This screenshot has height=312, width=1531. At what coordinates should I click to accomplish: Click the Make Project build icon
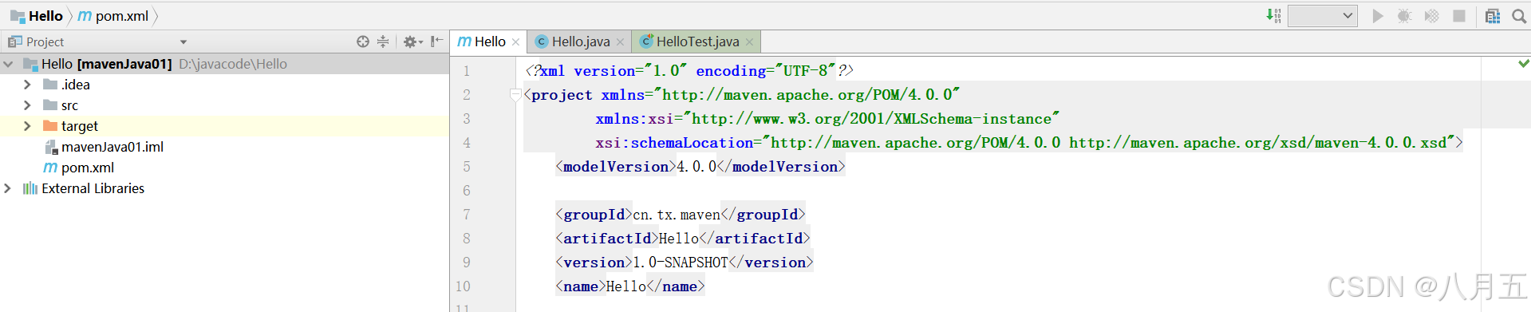click(1273, 15)
